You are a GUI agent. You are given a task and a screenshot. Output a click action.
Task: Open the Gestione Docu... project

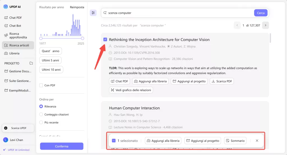(18, 71)
